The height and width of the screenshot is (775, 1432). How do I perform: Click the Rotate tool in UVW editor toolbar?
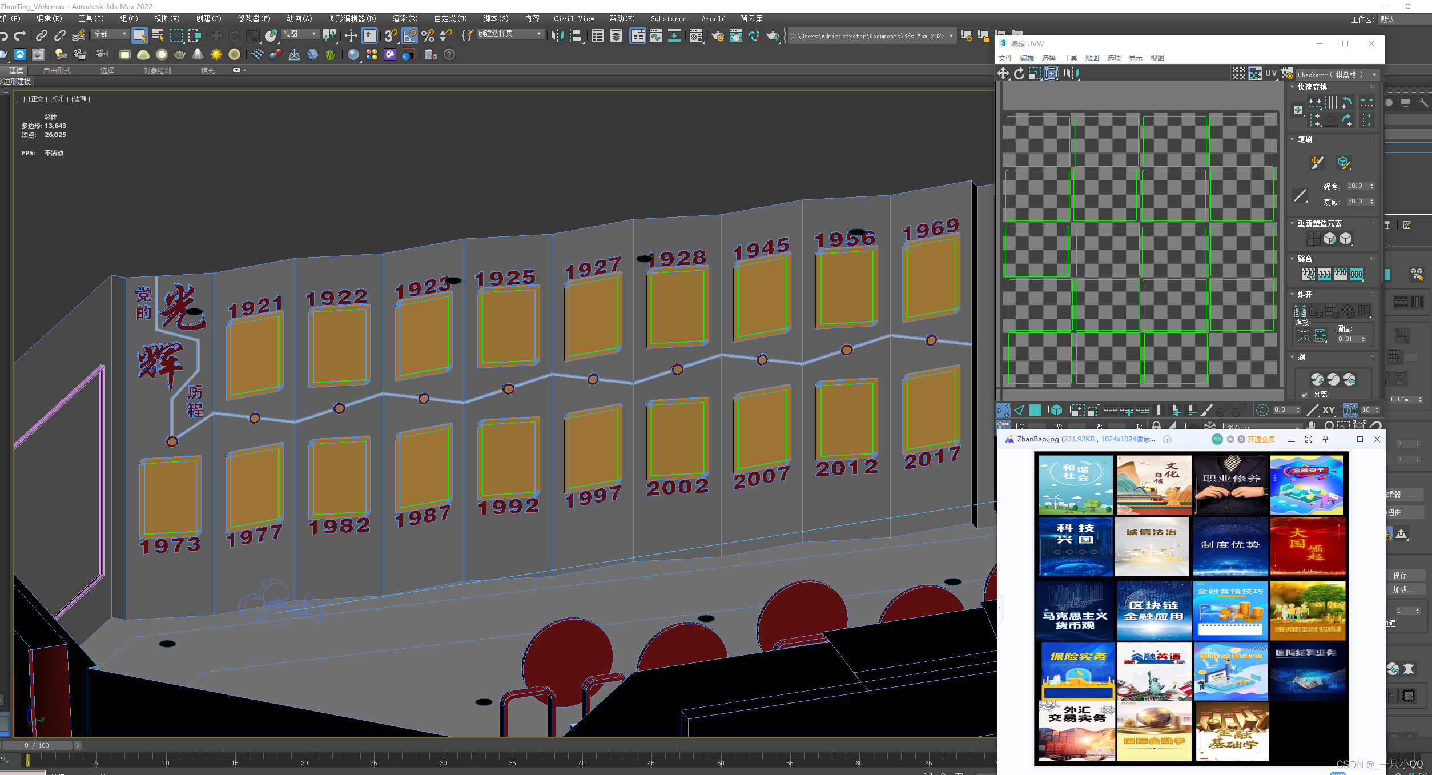[1019, 74]
